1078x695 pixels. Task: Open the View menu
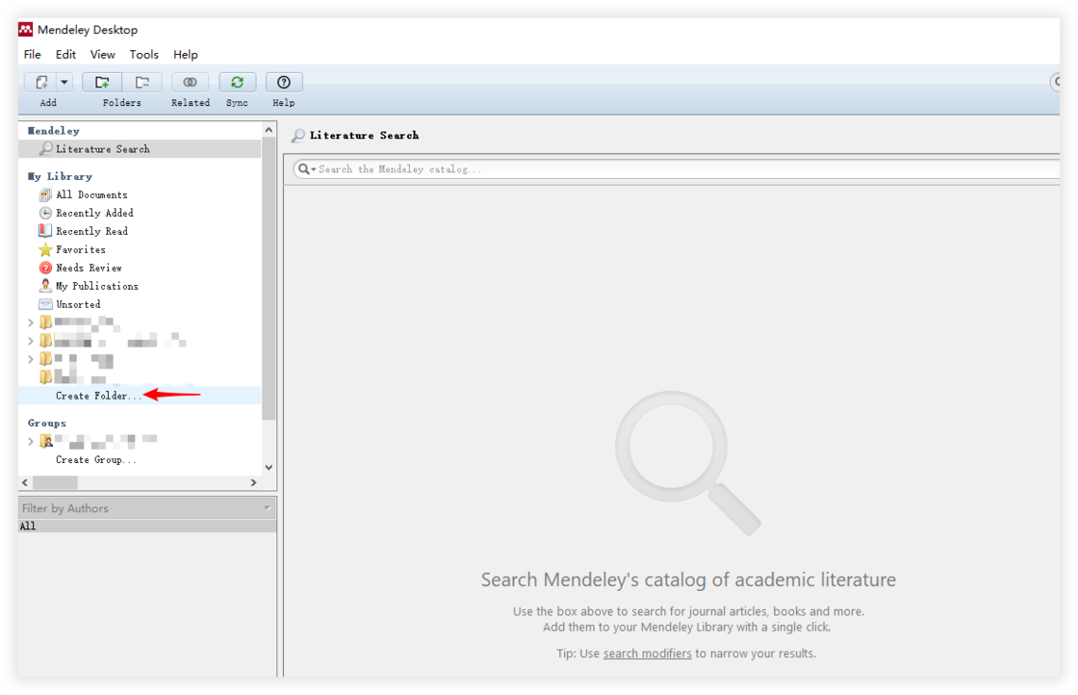[x=102, y=54]
